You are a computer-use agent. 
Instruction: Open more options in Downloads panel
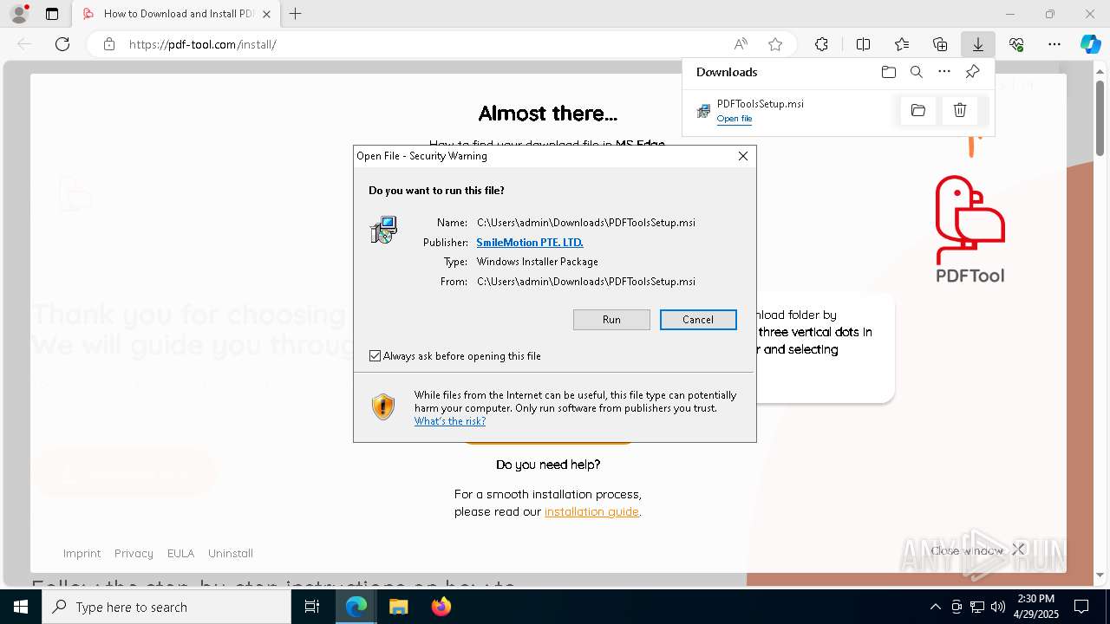pos(944,72)
